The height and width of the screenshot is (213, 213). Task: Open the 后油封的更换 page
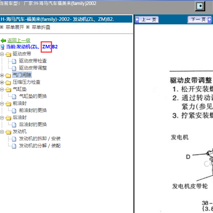click(33, 124)
